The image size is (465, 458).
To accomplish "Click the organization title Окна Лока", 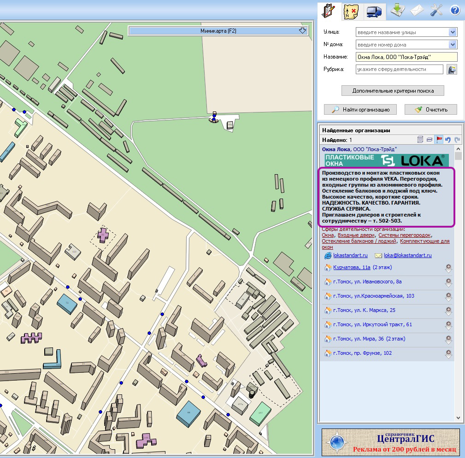I will pyautogui.click(x=336, y=149).
